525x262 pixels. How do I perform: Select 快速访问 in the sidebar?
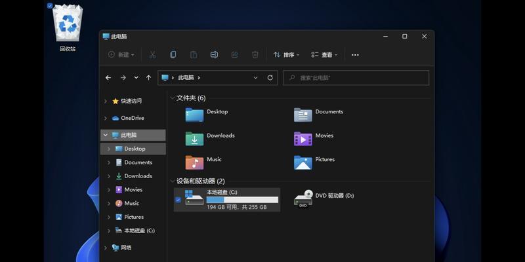(131, 101)
